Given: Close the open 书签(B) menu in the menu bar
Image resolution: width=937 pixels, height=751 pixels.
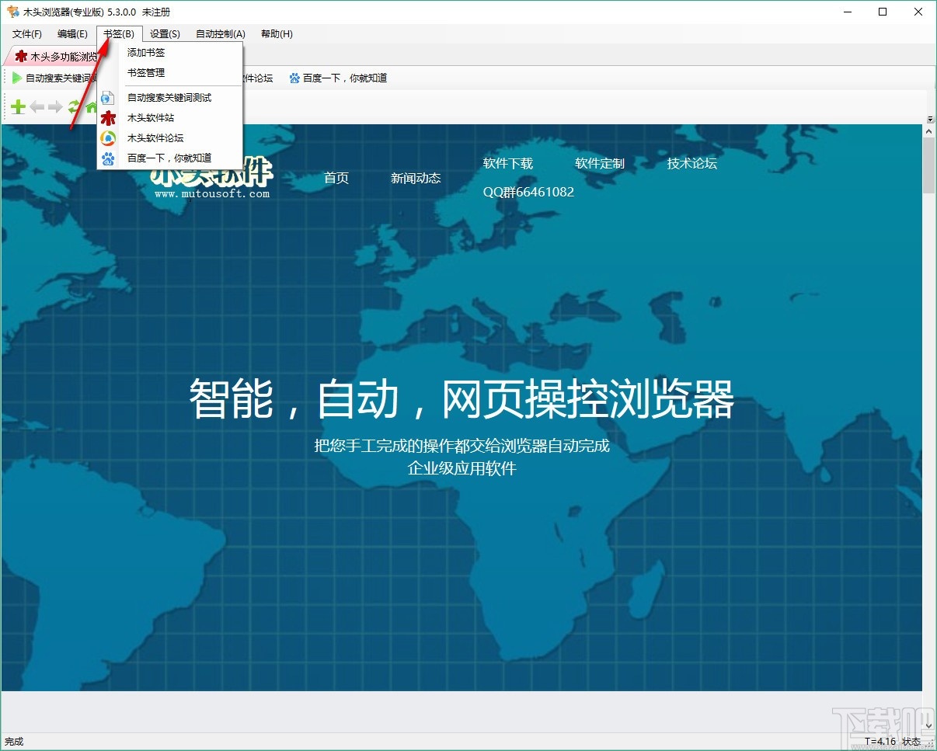Looking at the screenshot, I should pos(119,33).
